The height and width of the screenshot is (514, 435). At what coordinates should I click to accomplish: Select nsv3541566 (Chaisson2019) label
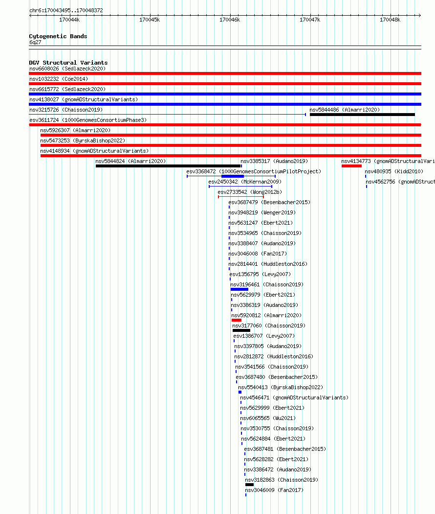coord(272,367)
